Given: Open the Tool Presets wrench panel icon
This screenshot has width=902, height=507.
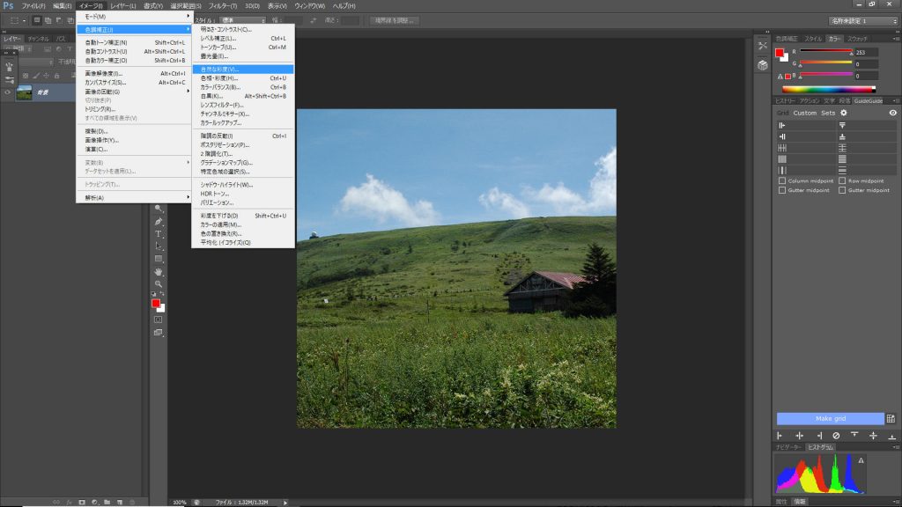Looking at the screenshot, I should pyautogui.click(x=763, y=46).
